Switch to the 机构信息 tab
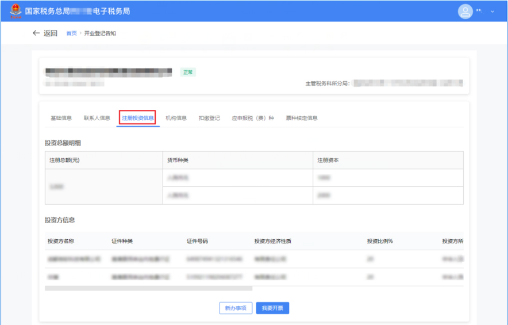508x325 pixels. click(176, 118)
